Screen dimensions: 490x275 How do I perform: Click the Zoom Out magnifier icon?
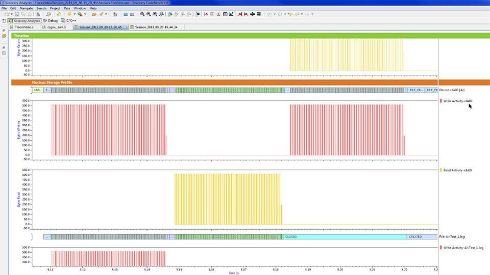(x=149, y=14)
